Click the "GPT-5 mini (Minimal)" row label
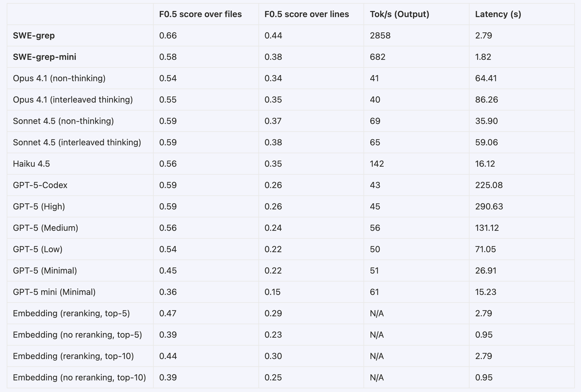This screenshot has height=392, width=581. [x=54, y=292]
